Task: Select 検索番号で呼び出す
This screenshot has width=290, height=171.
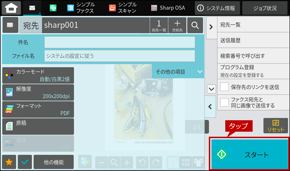Action: [254, 56]
